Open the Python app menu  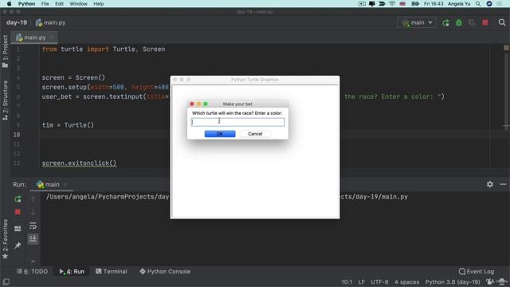click(x=26, y=4)
